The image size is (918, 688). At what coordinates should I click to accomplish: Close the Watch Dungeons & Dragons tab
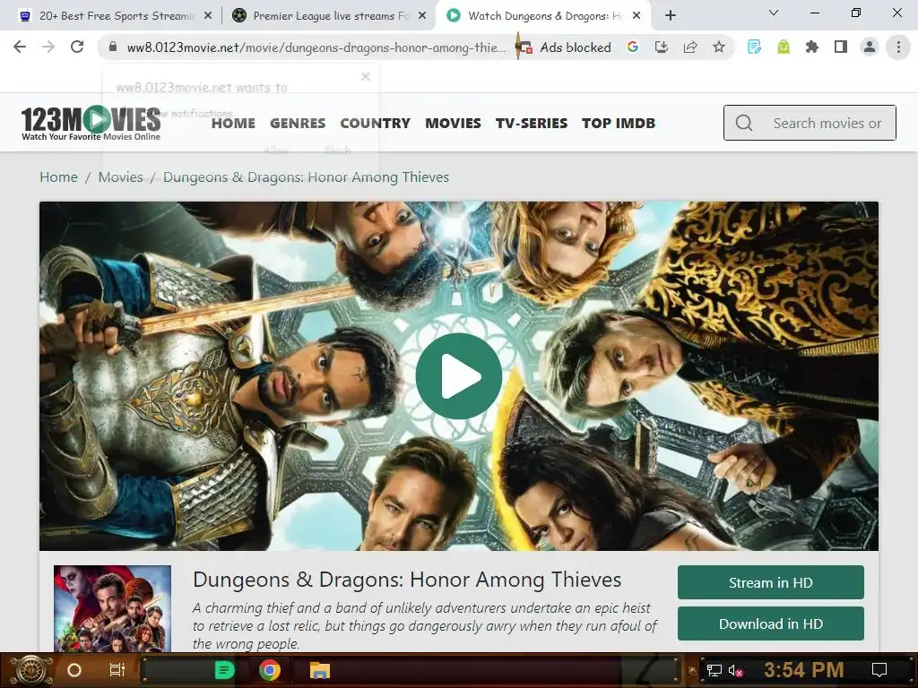pos(637,16)
